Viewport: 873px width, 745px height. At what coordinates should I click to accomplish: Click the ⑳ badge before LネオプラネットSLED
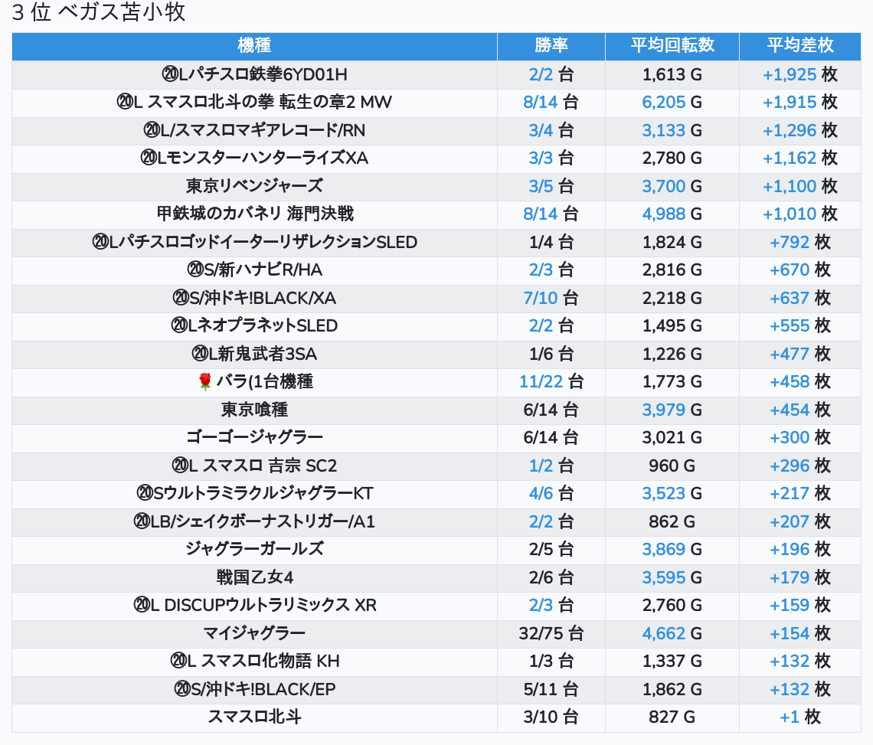click(178, 325)
